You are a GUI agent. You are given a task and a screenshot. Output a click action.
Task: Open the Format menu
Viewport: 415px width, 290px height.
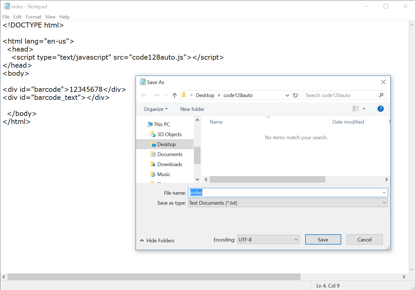click(x=33, y=17)
